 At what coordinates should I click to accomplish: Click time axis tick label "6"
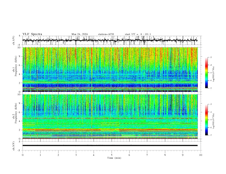click(x=129, y=155)
